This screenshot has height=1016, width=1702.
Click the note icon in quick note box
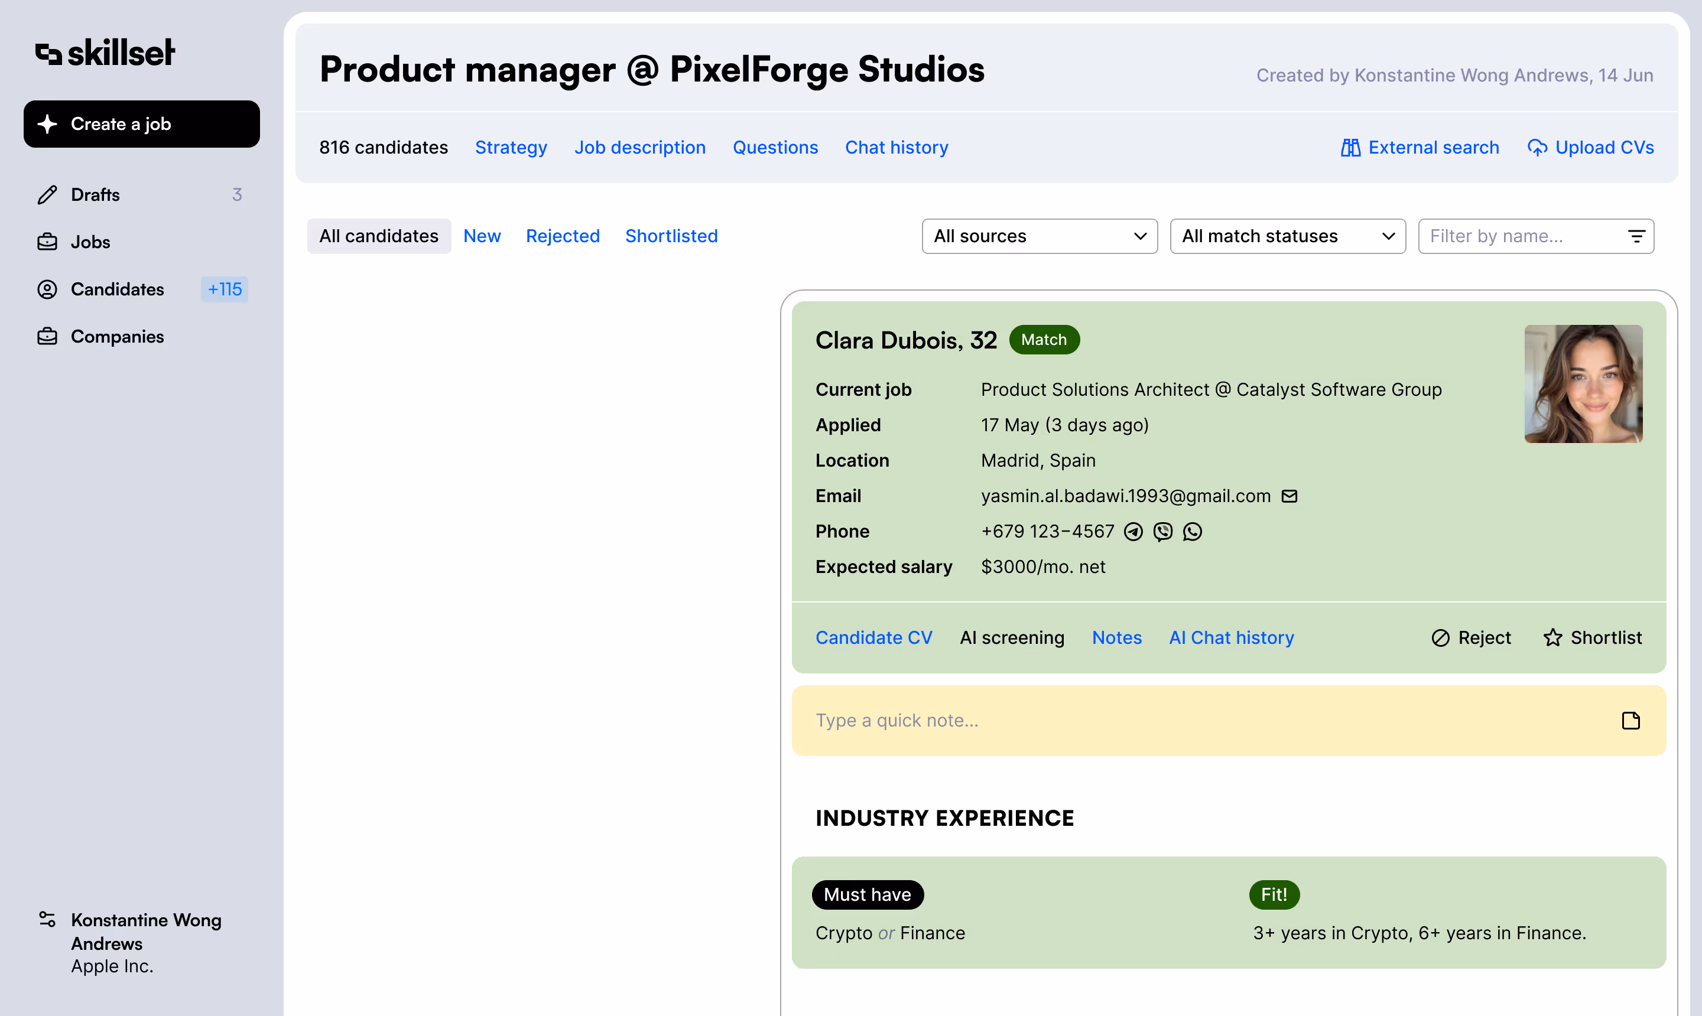point(1630,720)
